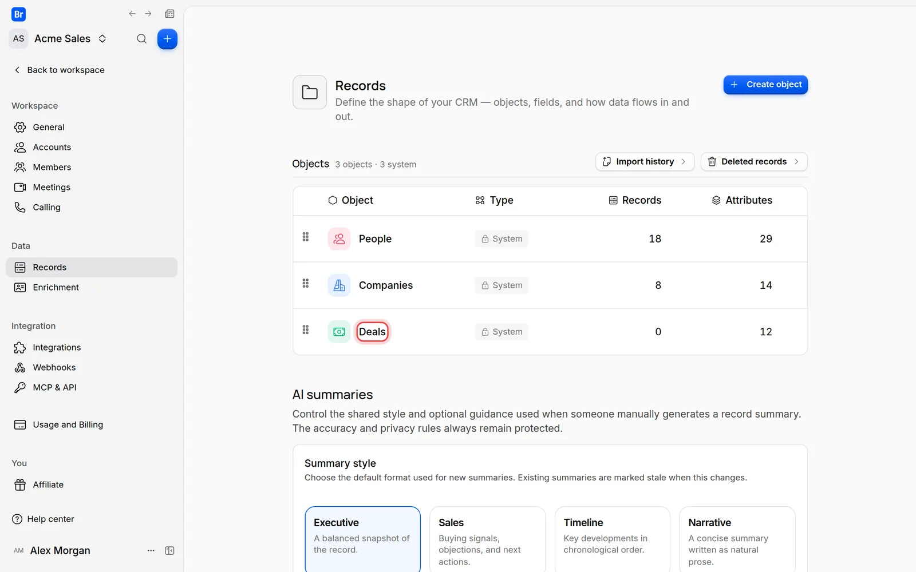Toggle the sidebar collapse icon at bottom

pyautogui.click(x=169, y=550)
